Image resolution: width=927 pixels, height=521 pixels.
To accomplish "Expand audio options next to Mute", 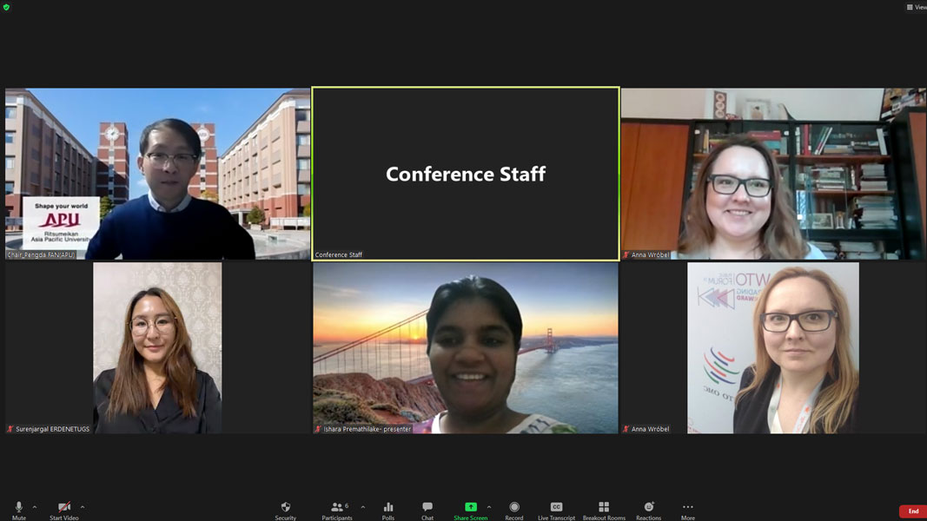I will tap(35, 507).
